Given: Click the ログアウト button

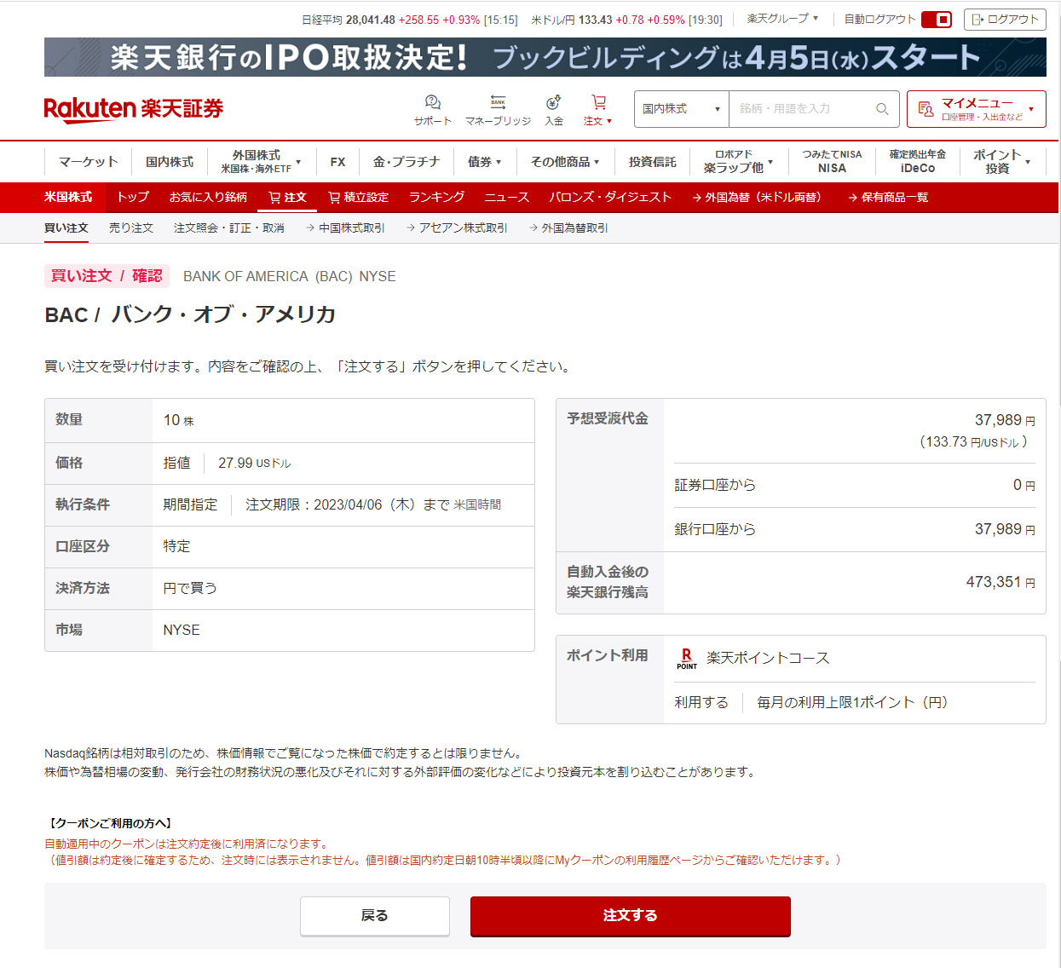Looking at the screenshot, I should click(x=1005, y=20).
